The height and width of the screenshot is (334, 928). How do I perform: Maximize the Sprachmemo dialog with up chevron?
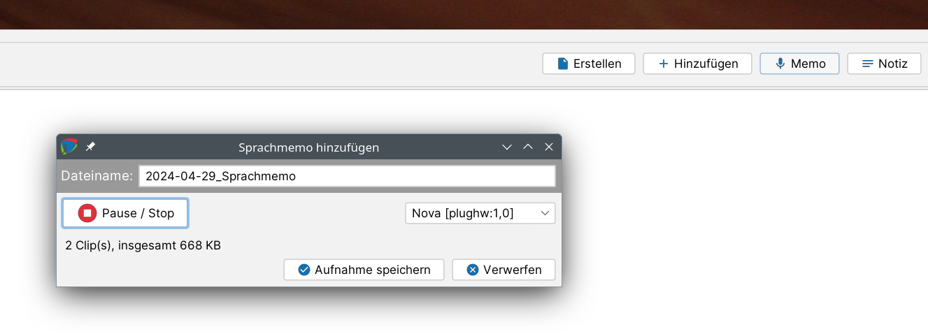pyautogui.click(x=528, y=147)
